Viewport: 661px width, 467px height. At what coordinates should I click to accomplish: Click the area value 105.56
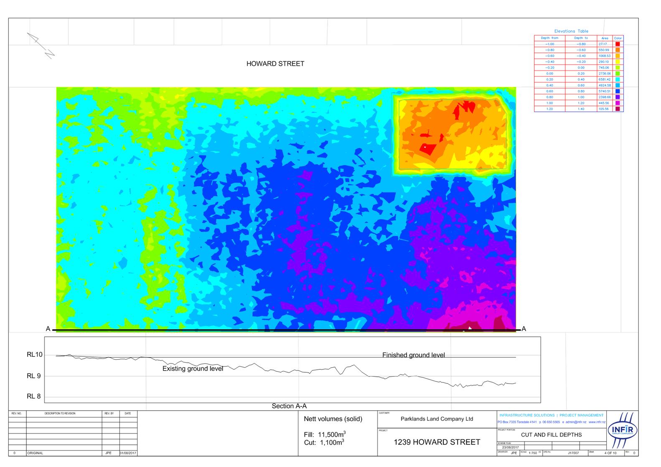pos(603,109)
